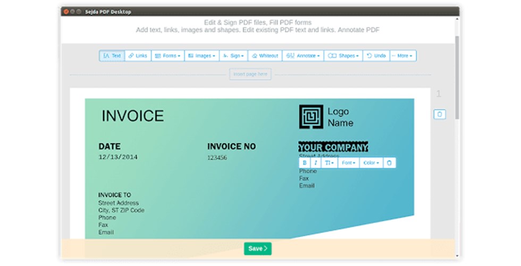Open the Font menu for text
This screenshot has width=521, height=266.
pos(348,163)
